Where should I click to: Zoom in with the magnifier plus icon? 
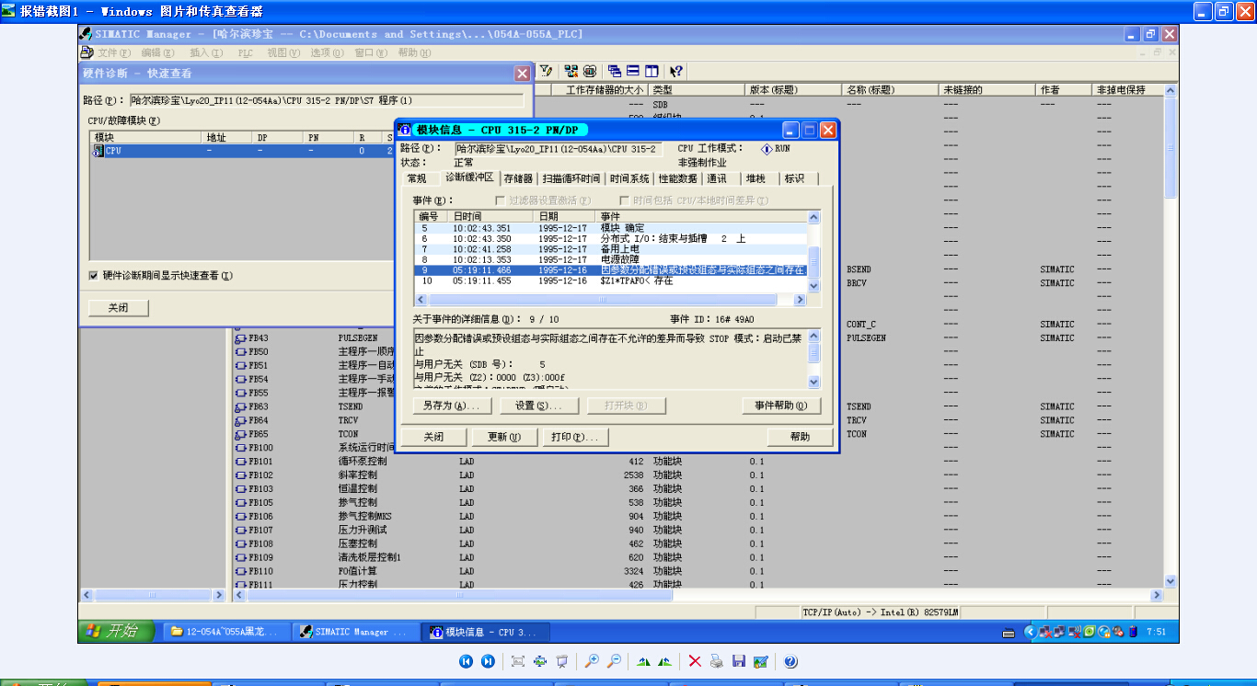tap(592, 661)
